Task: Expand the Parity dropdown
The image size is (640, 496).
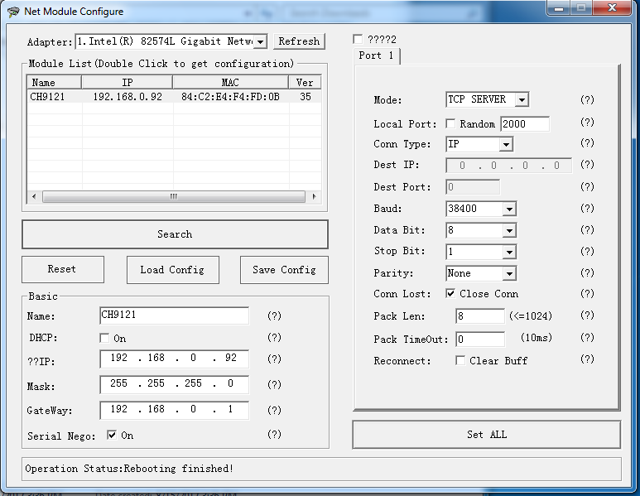Action: (509, 273)
